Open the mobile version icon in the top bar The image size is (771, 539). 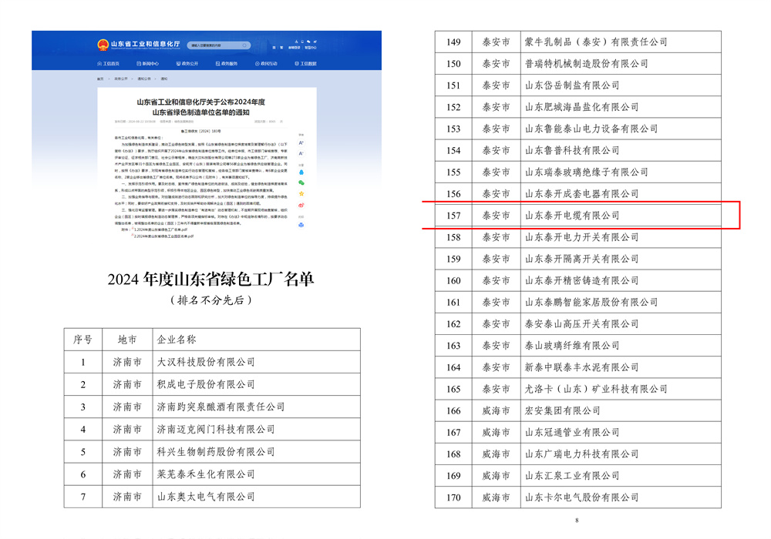(302, 42)
